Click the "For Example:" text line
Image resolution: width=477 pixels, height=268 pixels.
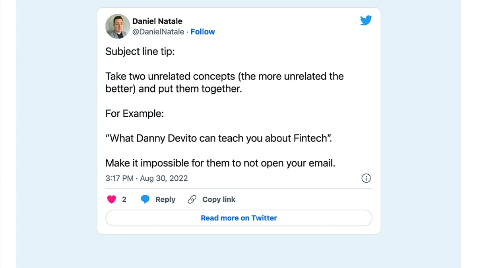coord(135,114)
